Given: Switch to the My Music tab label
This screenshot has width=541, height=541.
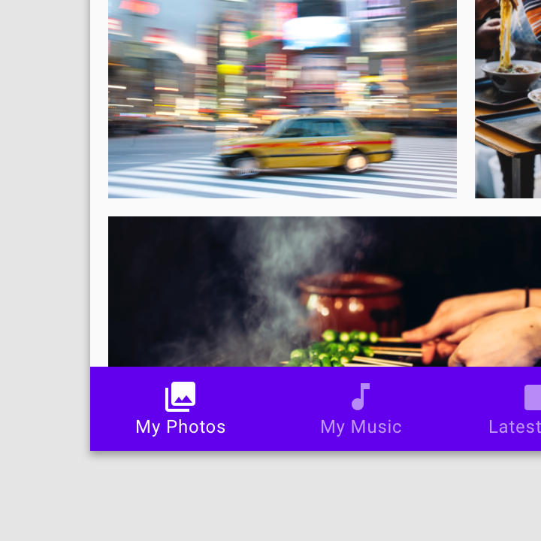Looking at the screenshot, I should tap(361, 427).
